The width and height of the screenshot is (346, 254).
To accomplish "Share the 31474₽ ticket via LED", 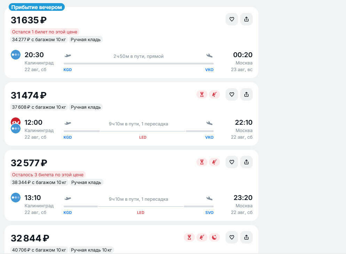I will [246, 94].
